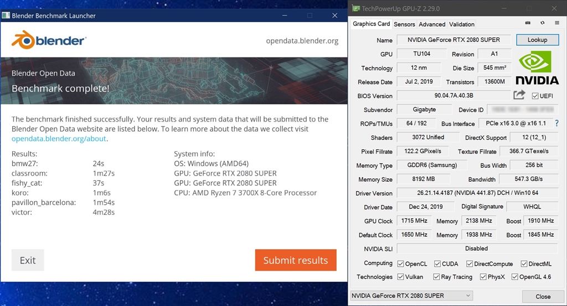The height and width of the screenshot is (306, 567).
Task: Switch to the Validation tab
Action: (x=462, y=24)
